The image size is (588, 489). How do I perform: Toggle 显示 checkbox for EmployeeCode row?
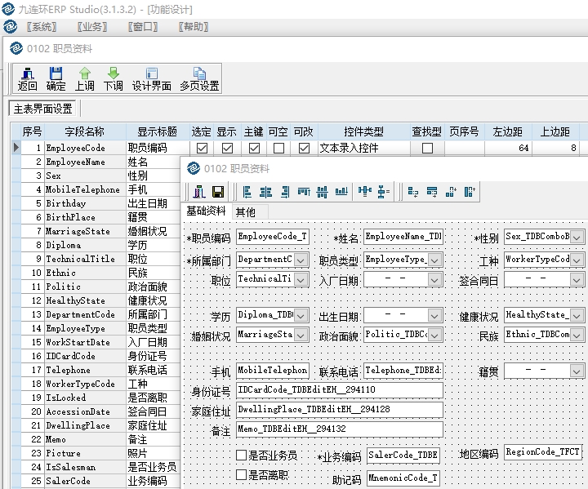227,148
